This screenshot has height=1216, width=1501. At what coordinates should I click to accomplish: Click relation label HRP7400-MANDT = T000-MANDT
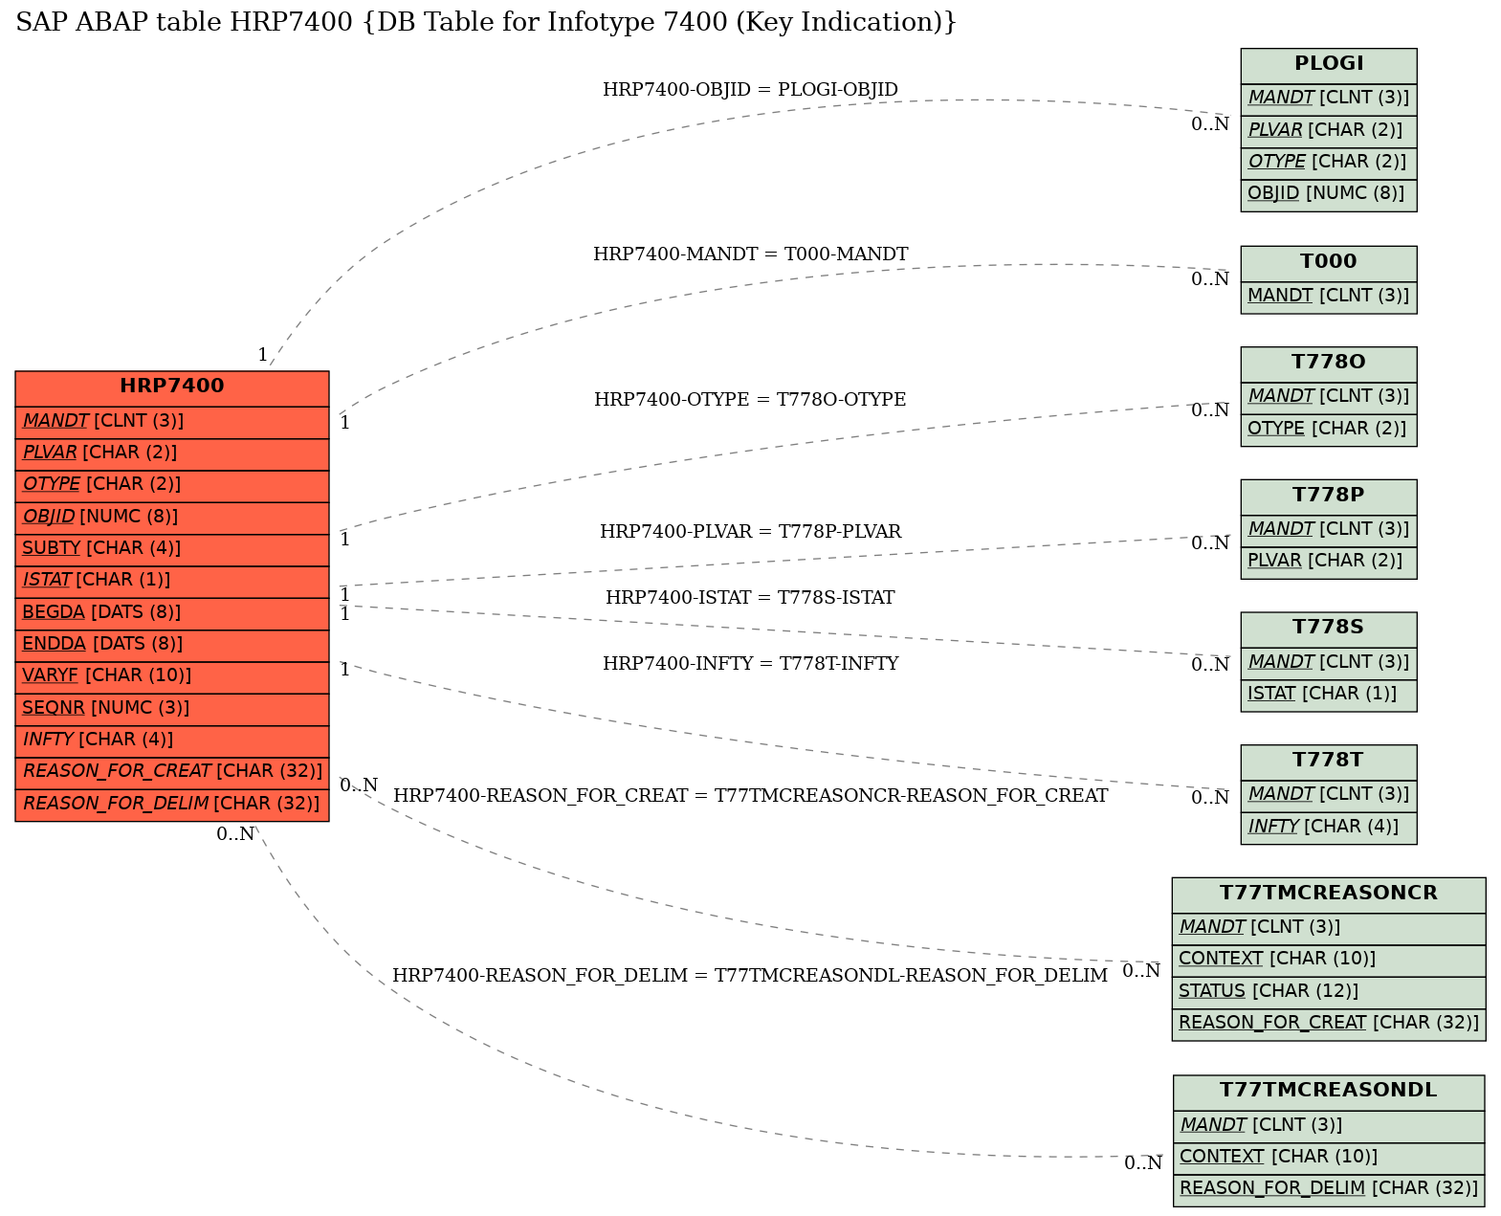click(750, 254)
